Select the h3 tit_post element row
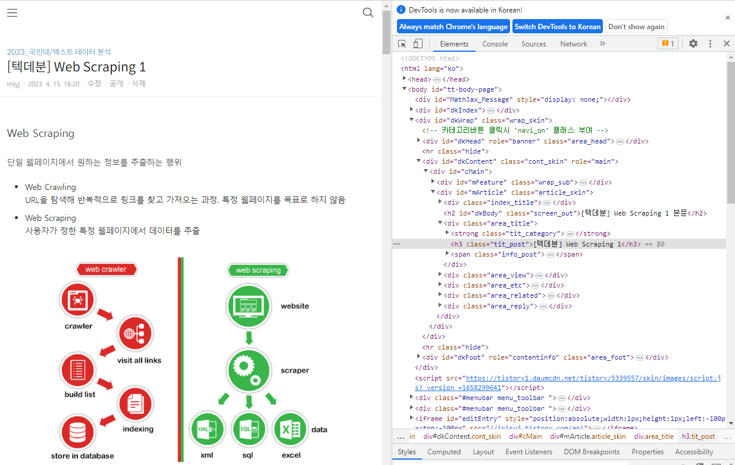 [x=559, y=244]
